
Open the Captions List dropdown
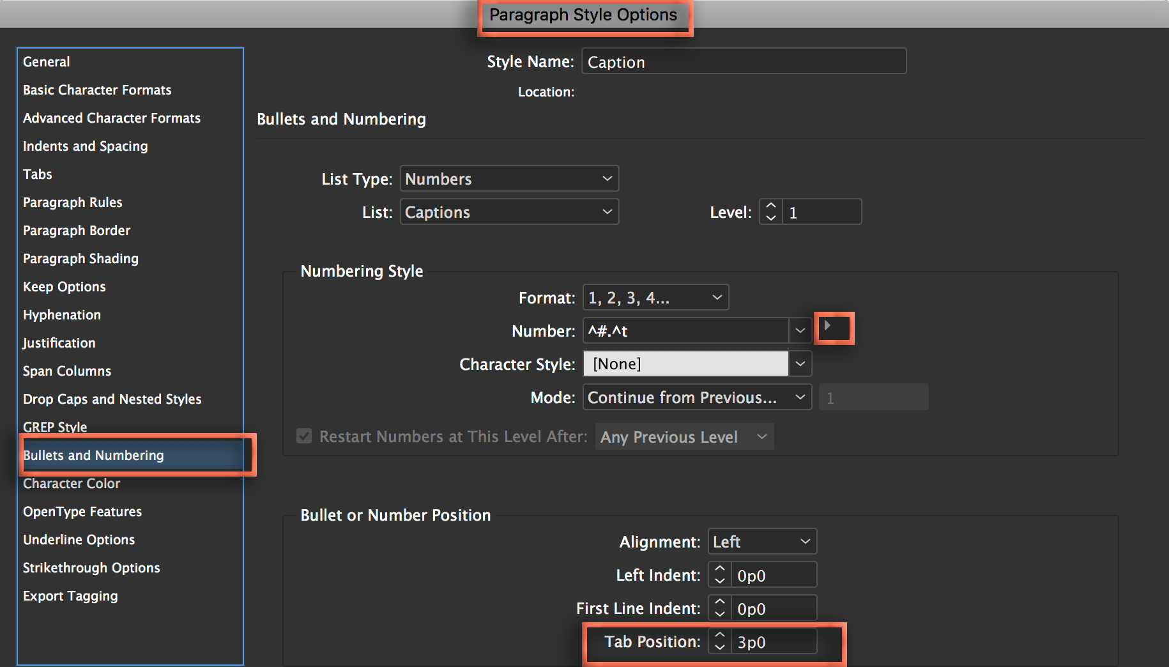click(x=509, y=212)
